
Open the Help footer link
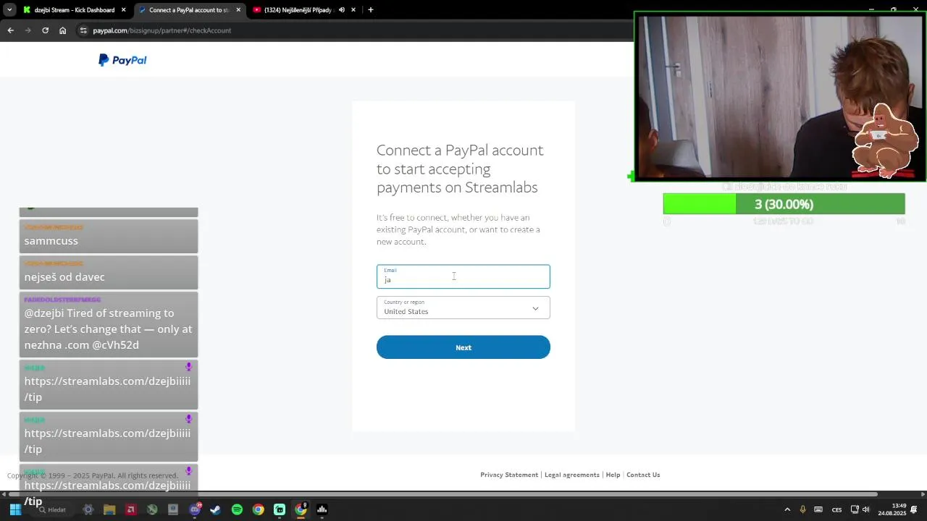613,475
